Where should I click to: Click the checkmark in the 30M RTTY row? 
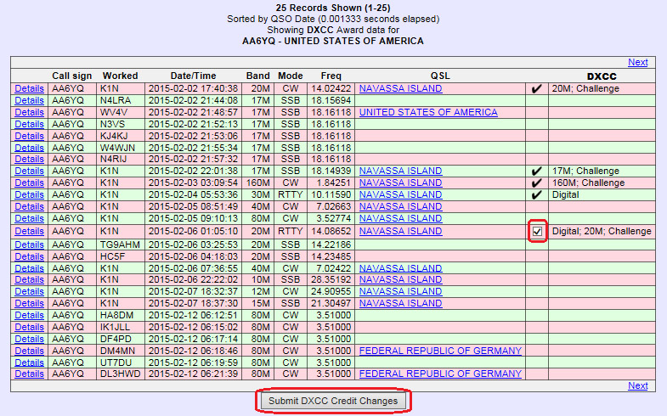click(536, 195)
